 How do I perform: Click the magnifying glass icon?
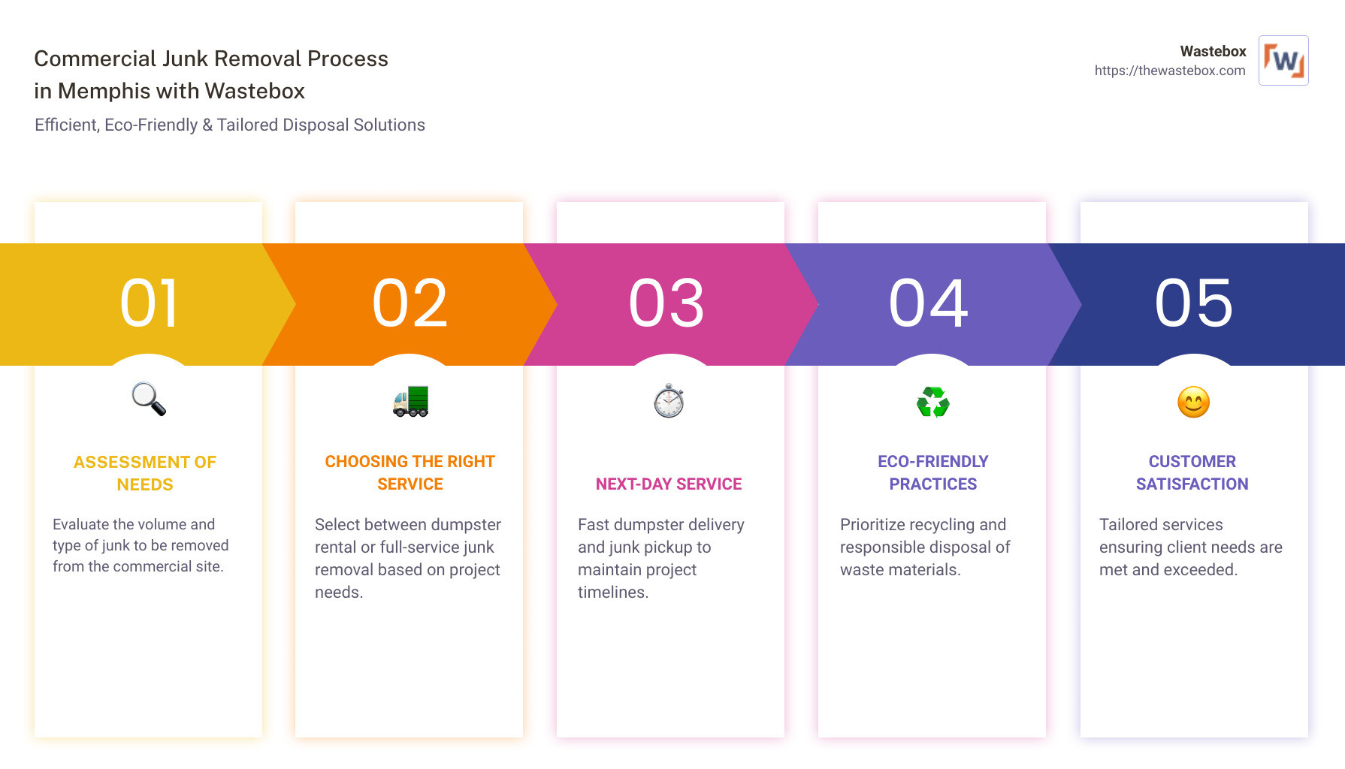pyautogui.click(x=149, y=400)
